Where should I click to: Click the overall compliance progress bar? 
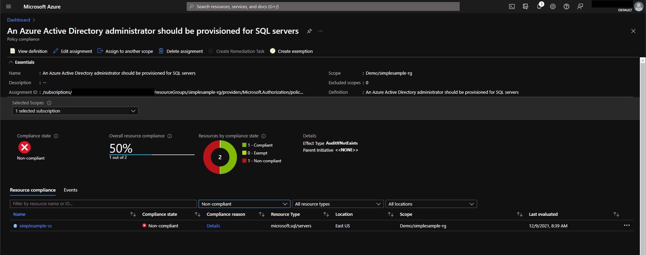click(152, 155)
